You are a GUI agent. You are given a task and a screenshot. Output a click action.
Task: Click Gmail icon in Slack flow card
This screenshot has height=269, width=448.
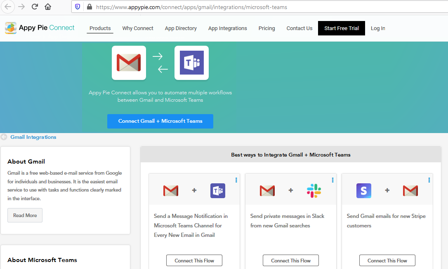[267, 191]
